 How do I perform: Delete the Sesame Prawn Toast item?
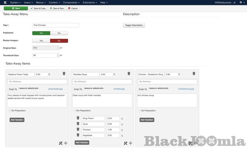(64, 73)
